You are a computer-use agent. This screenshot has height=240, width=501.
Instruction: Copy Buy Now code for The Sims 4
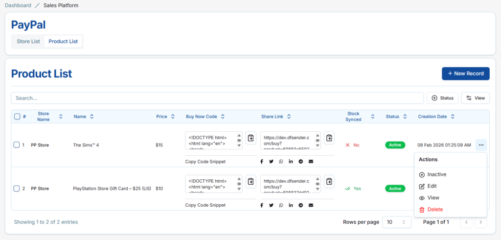[x=250, y=139]
